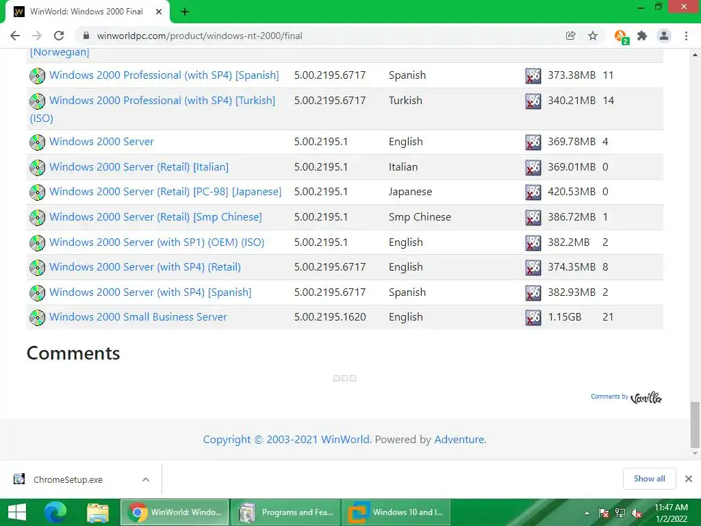
Task: Click the Comments by Vanilla link
Action: point(626,397)
